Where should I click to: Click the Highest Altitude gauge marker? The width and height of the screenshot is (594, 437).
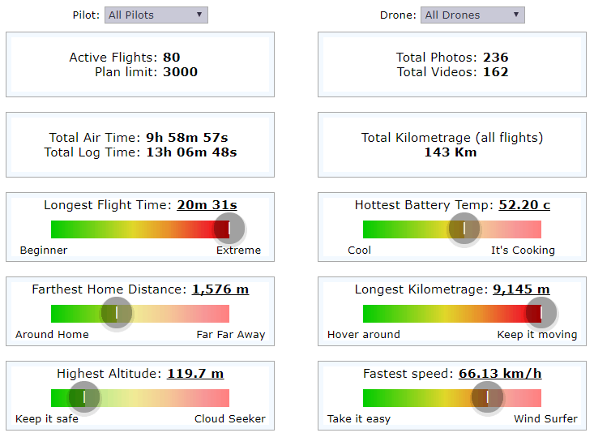[83, 397]
